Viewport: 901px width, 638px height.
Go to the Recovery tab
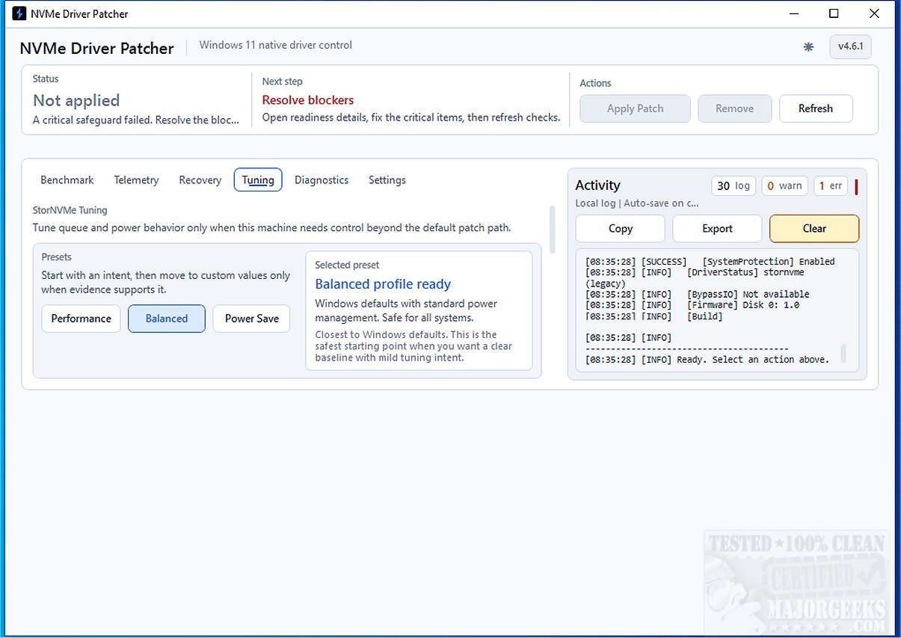[x=200, y=180]
